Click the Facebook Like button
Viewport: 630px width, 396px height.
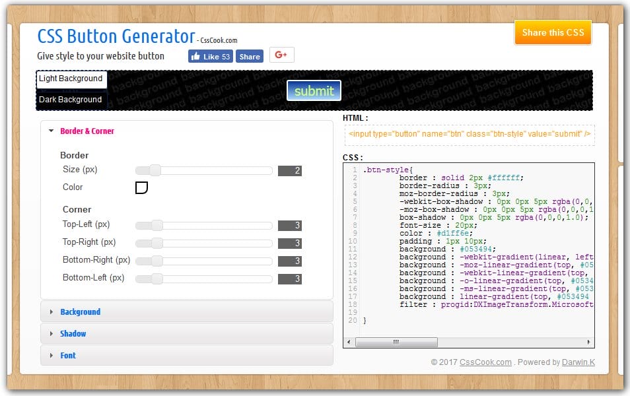pyautogui.click(x=209, y=56)
